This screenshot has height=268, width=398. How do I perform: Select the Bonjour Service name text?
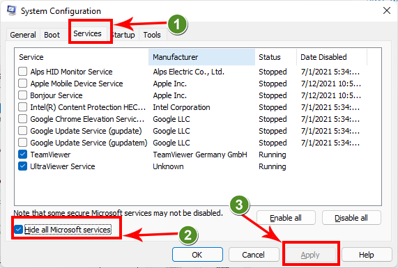coord(56,95)
